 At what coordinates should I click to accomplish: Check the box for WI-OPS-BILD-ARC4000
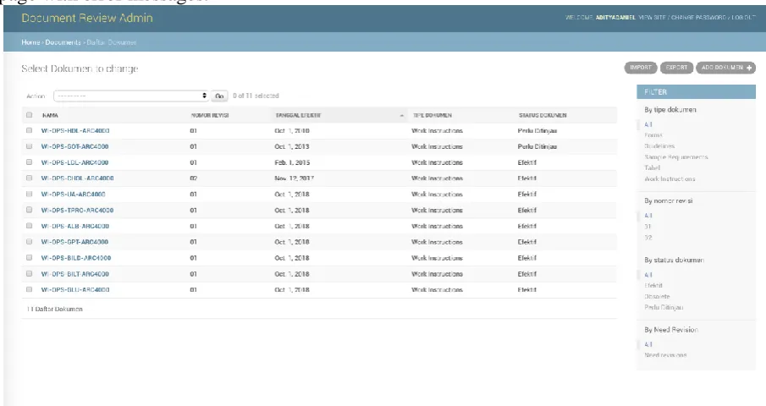(30, 258)
